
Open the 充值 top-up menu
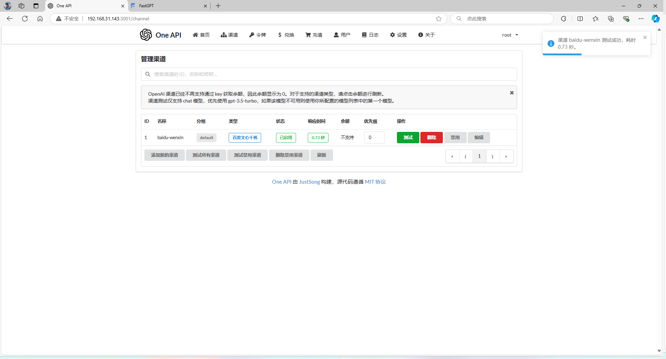[x=314, y=35]
